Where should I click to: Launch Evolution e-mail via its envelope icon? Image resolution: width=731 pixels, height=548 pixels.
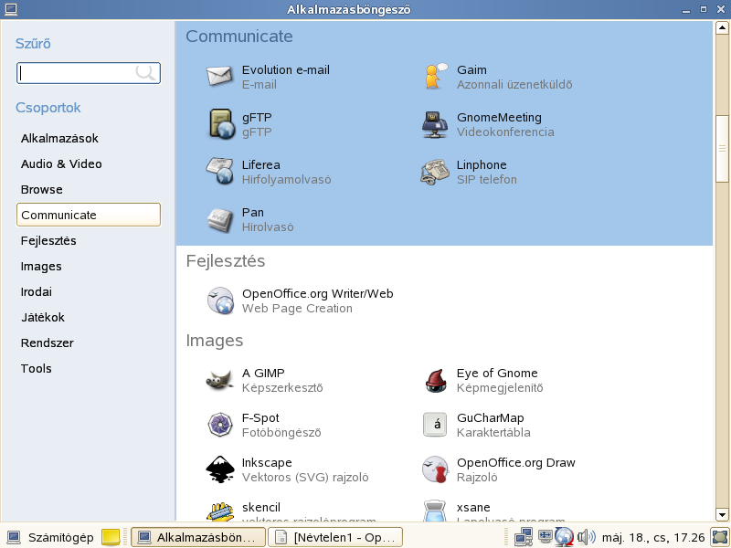coord(219,77)
